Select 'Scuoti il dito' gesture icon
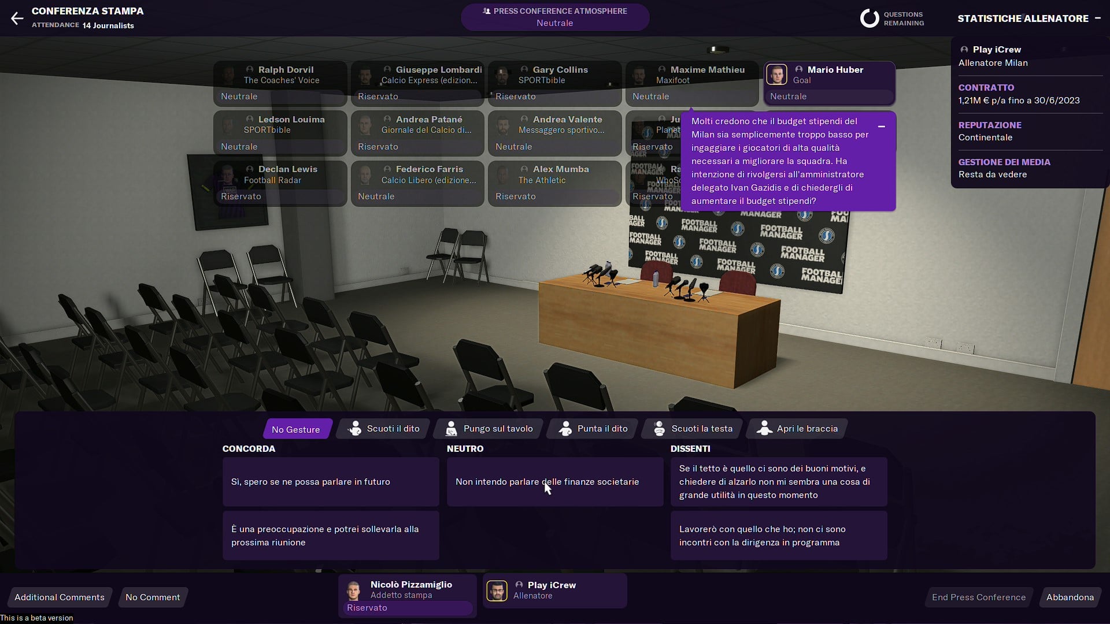 click(x=383, y=428)
